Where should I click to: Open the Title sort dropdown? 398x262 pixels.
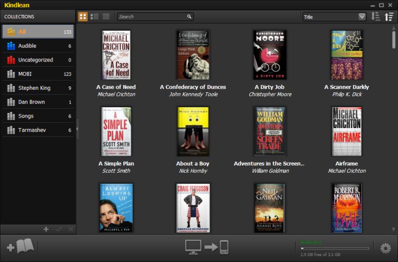tap(334, 17)
